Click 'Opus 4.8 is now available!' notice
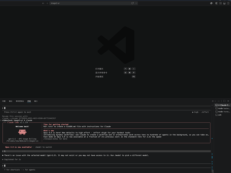Image resolution: width=231 pixels, height=173 pixels. pyautogui.click(x=18, y=147)
